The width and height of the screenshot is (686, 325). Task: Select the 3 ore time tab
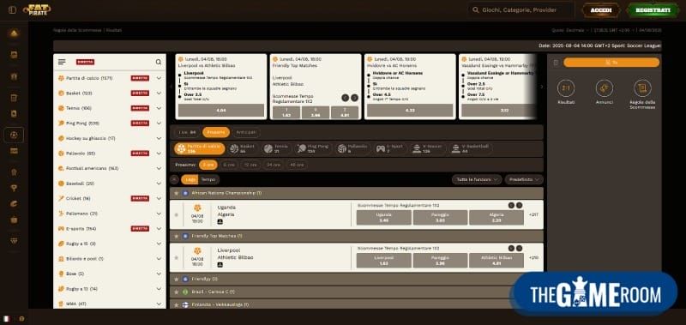click(x=208, y=165)
